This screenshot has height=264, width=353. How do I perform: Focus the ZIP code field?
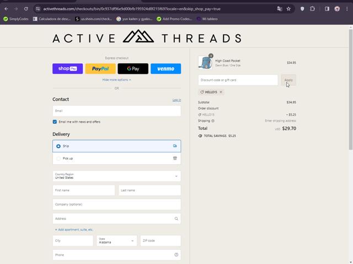(x=161, y=241)
